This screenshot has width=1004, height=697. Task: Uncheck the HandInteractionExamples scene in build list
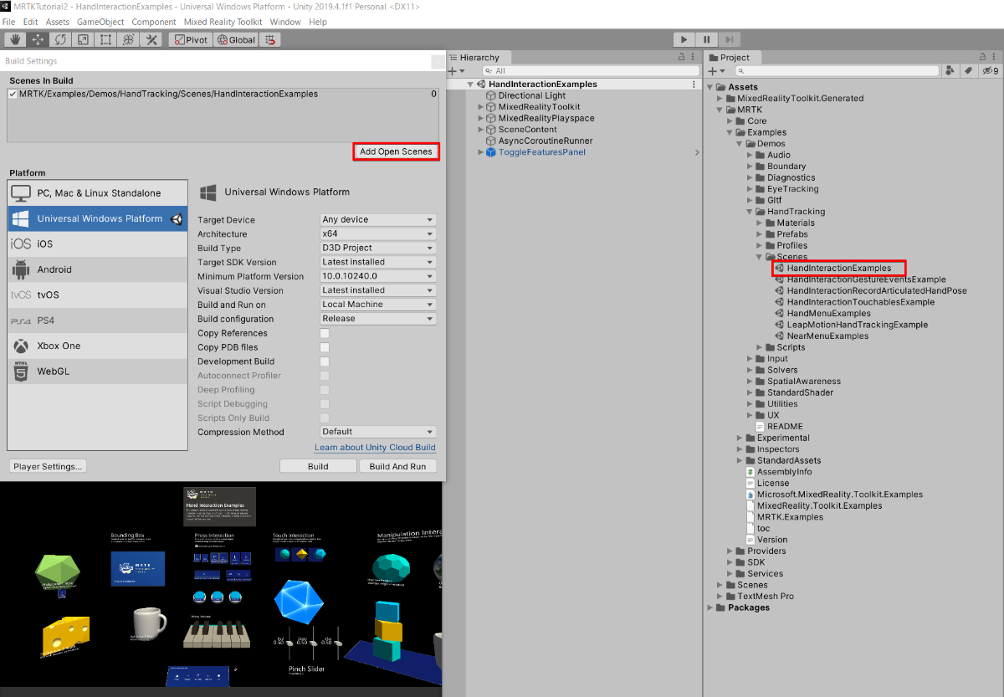point(13,95)
